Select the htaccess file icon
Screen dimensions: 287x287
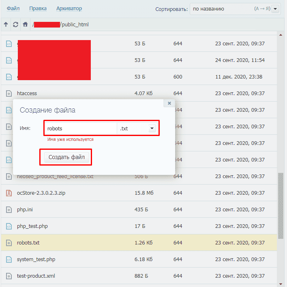pos(9,94)
